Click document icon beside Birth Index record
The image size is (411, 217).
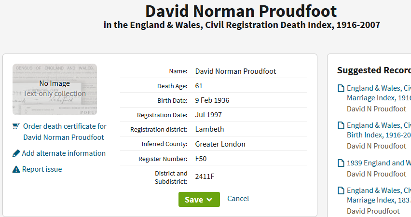point(341,125)
